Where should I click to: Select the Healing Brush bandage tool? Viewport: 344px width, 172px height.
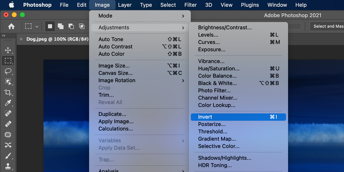(x=8, y=124)
